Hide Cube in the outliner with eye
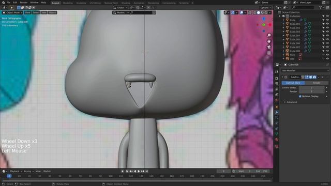331x186 pixels. click(x=327, y=20)
